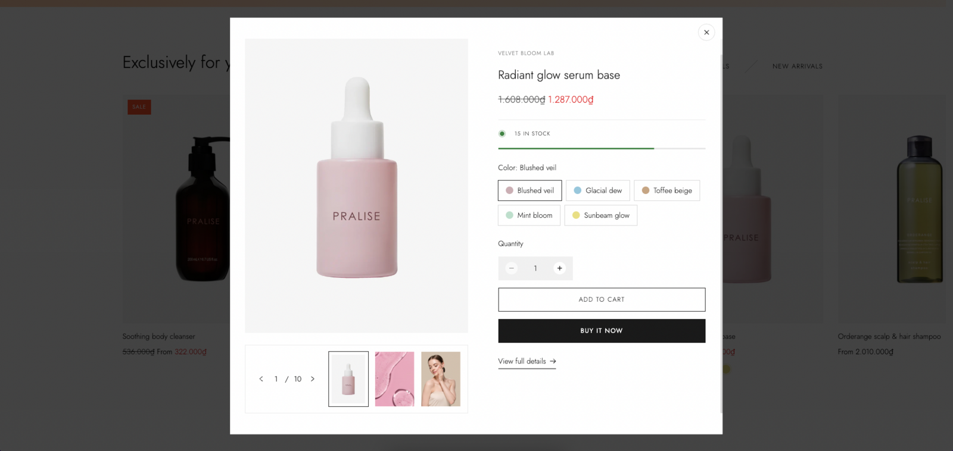Select Blushed veil color option
The width and height of the screenshot is (953, 451).
(530, 190)
